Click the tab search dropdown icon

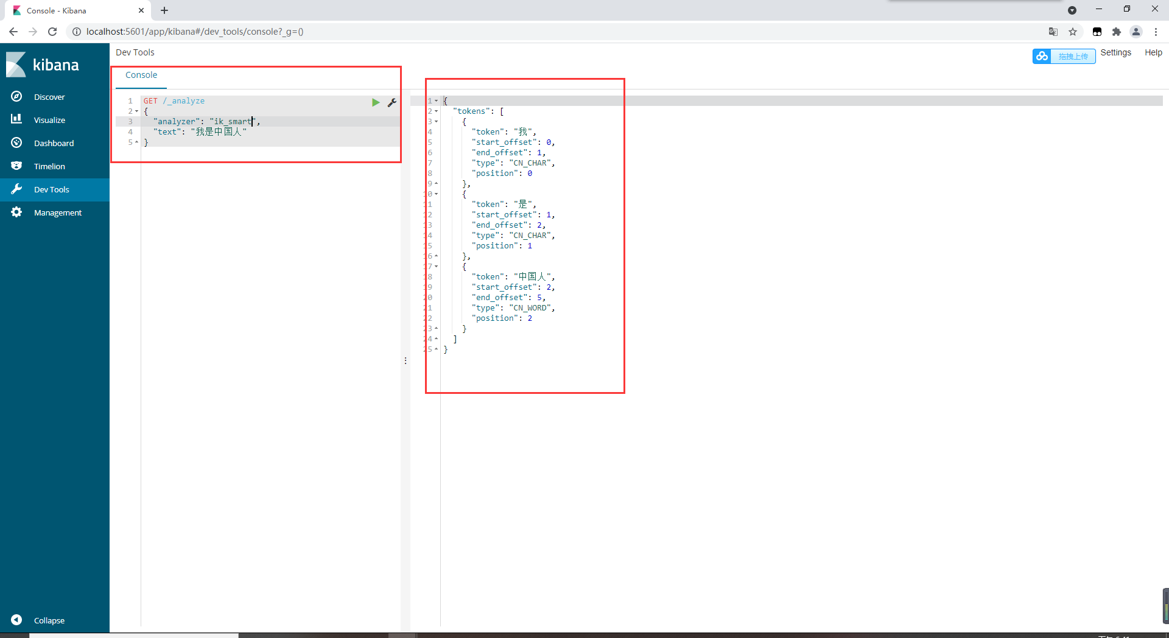[x=1072, y=10]
